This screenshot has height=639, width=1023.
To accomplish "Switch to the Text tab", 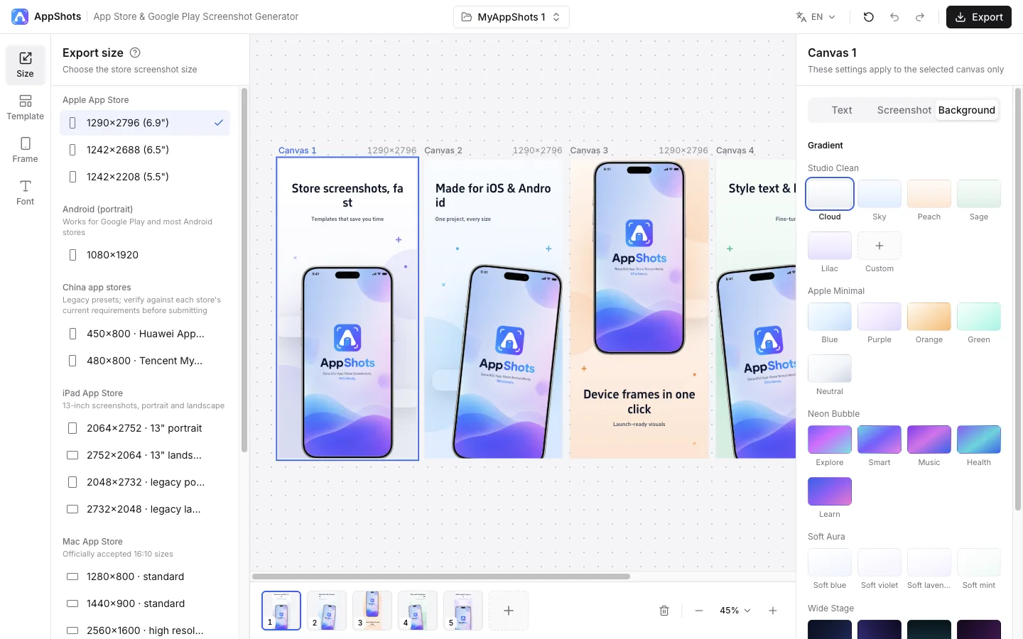I will pyautogui.click(x=842, y=110).
